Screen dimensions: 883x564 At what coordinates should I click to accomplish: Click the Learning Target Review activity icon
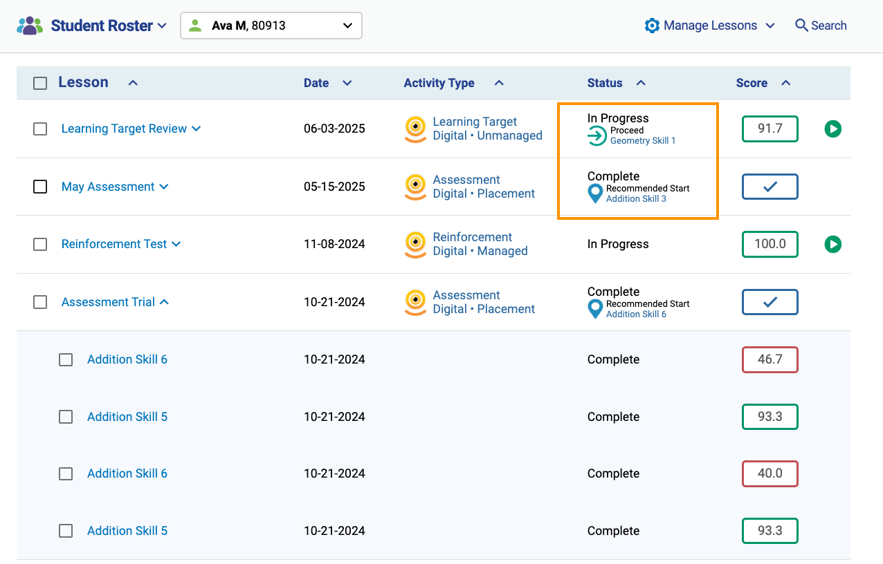[x=415, y=129]
